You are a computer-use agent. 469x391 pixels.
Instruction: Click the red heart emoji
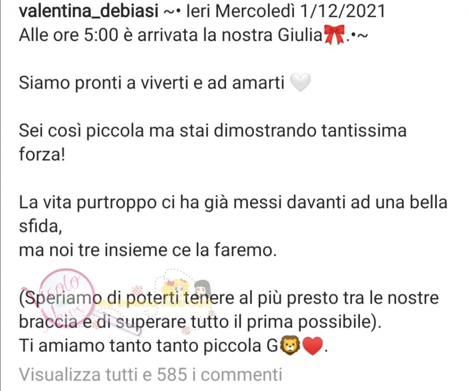[x=313, y=346]
